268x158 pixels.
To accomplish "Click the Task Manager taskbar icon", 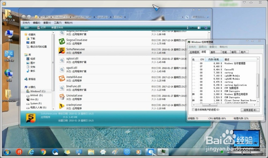I will (x=163, y=152).
